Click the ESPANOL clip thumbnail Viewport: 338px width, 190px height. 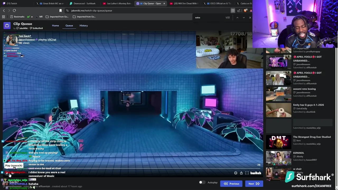(278, 158)
